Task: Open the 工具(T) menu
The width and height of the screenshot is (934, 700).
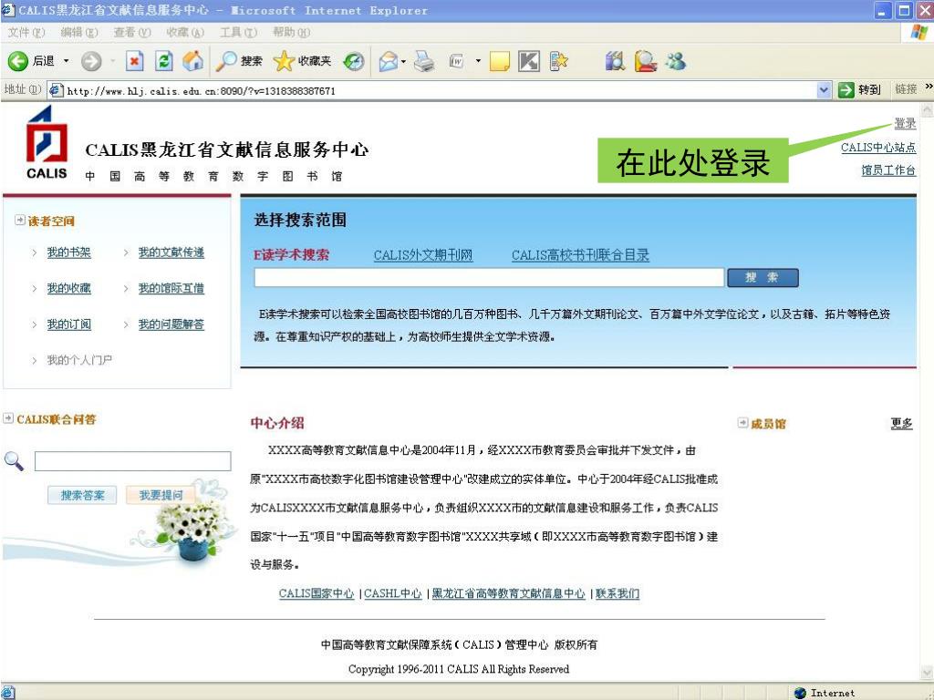Action: [238, 32]
